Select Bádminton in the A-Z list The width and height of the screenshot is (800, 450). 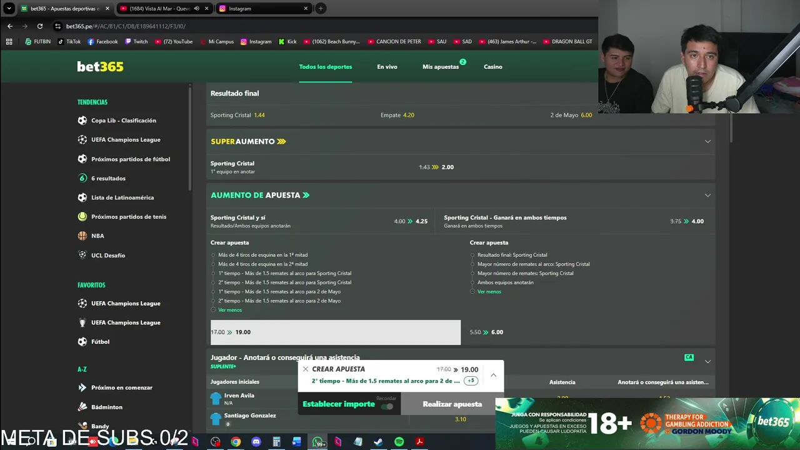tap(100, 407)
